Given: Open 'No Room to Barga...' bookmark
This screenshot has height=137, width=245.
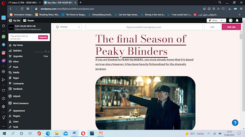Looking at the screenshot, I should pyautogui.click(x=74, y=15).
